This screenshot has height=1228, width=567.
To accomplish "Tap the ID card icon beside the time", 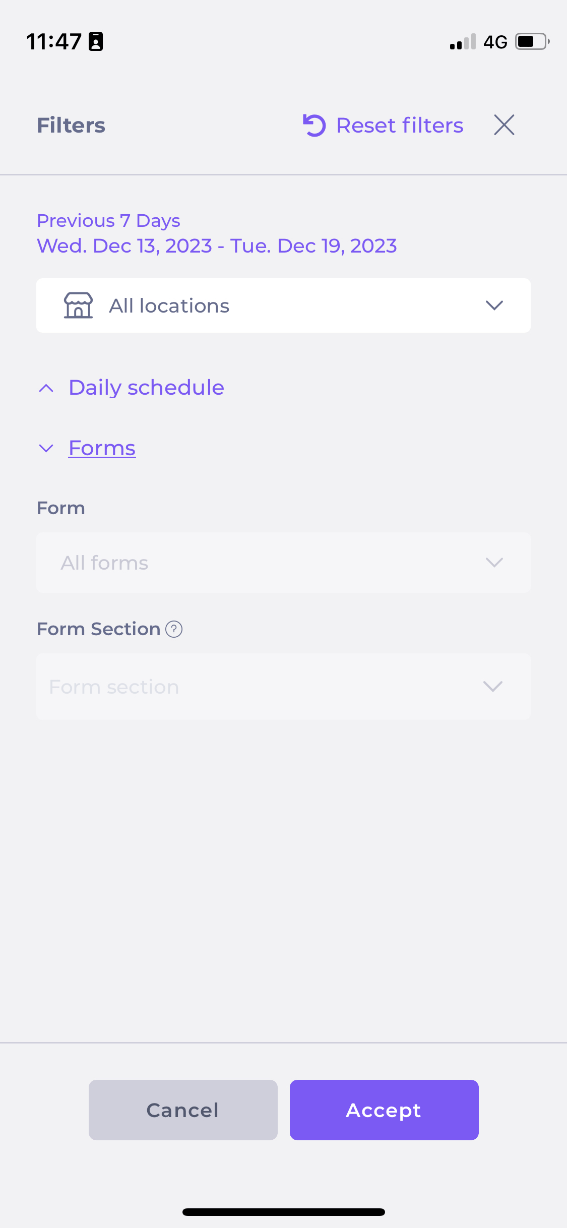I will tap(96, 41).
